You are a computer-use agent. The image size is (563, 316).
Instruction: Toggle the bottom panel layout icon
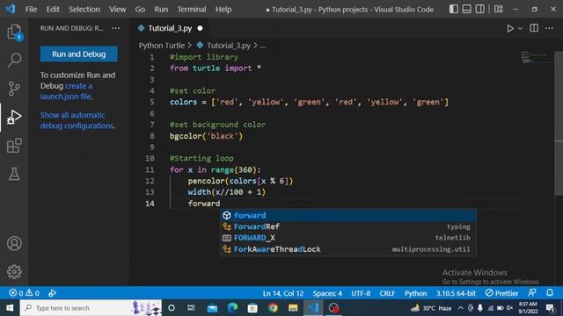[x=466, y=9]
